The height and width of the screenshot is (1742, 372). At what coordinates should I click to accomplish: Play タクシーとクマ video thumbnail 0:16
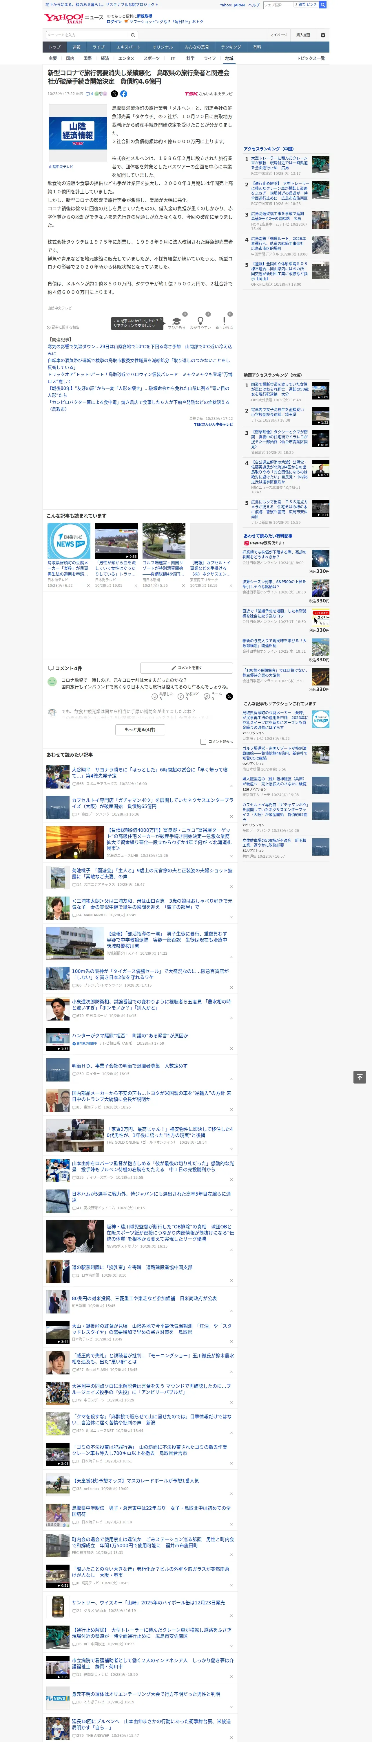[x=321, y=438]
